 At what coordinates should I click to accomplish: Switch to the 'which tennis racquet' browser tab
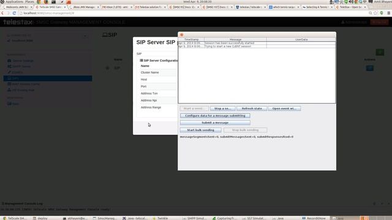click(284, 7)
